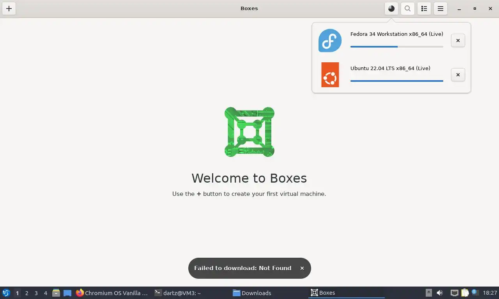Screen dimensions: 499x299
Task: Click the 'Use the + button' hint text
Action: pyautogui.click(x=249, y=194)
